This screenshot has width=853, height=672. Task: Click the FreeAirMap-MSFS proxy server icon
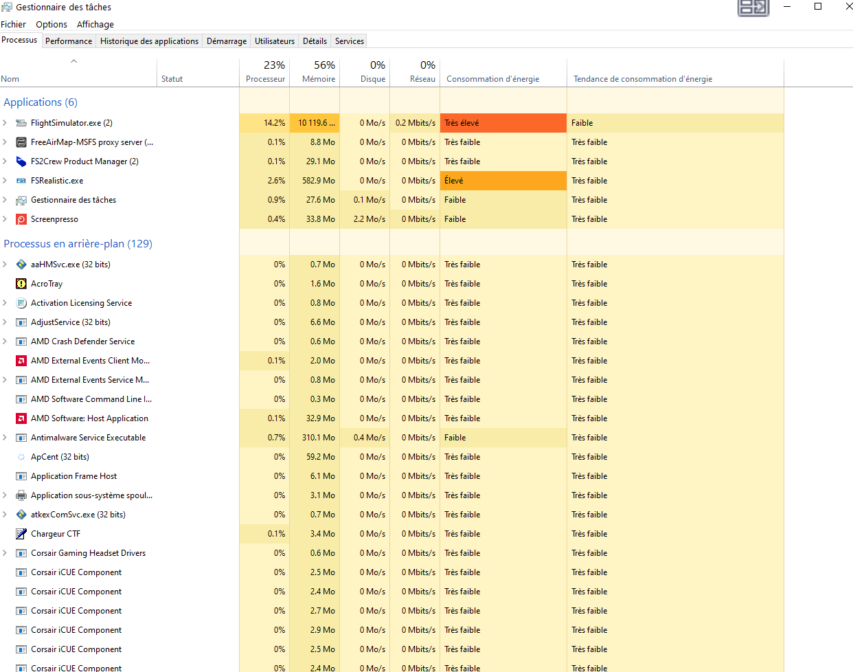point(21,142)
